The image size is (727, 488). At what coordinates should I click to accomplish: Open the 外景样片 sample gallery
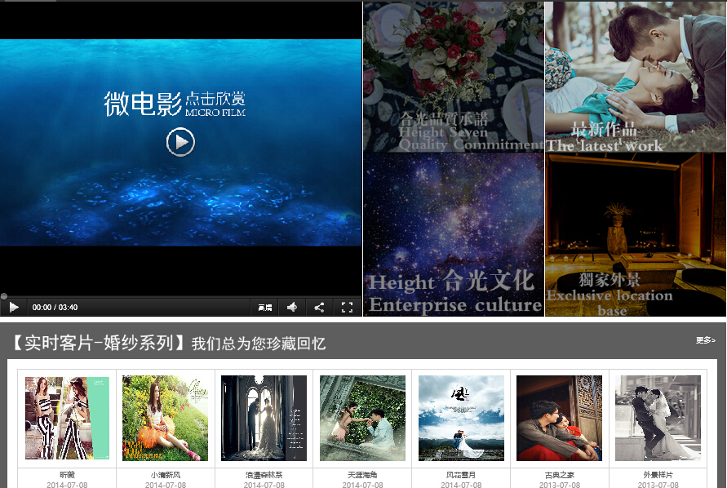[x=658, y=417]
